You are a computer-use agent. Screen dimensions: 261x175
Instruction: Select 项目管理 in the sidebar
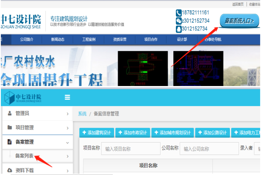38,128
